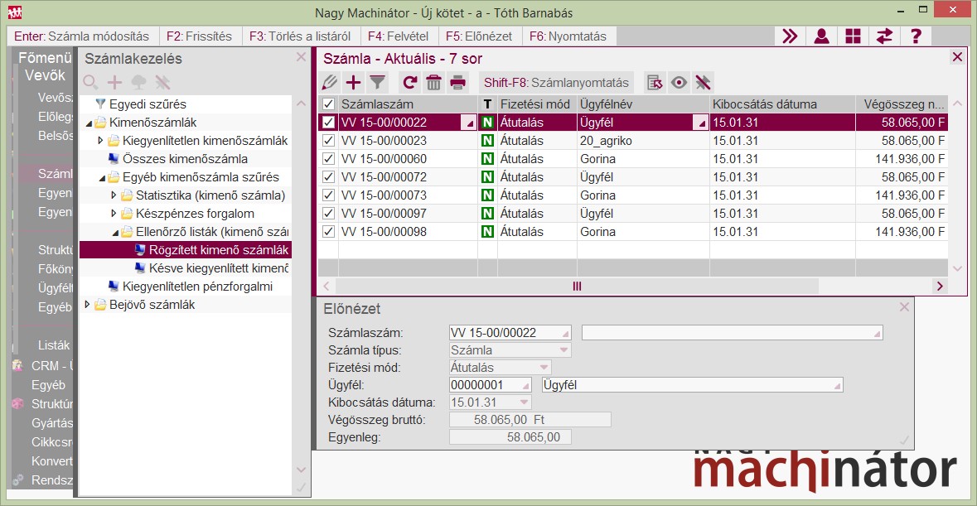
Task: Click the CRM icon in the main menu
Action: click(x=17, y=366)
